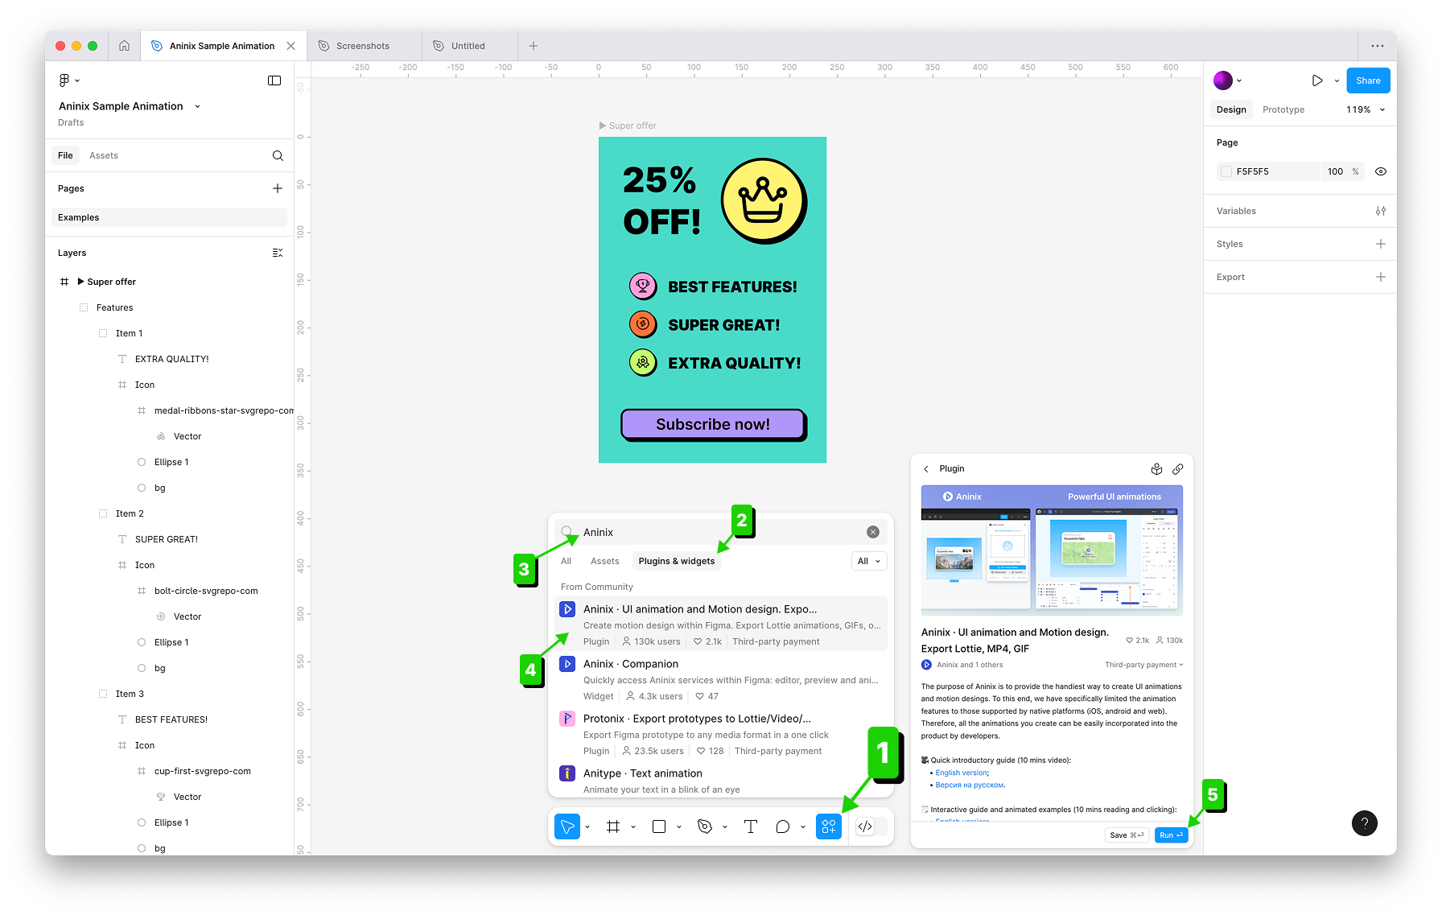The height and width of the screenshot is (915, 1442).
Task: Expand Move tool options chevron
Action: tap(587, 827)
